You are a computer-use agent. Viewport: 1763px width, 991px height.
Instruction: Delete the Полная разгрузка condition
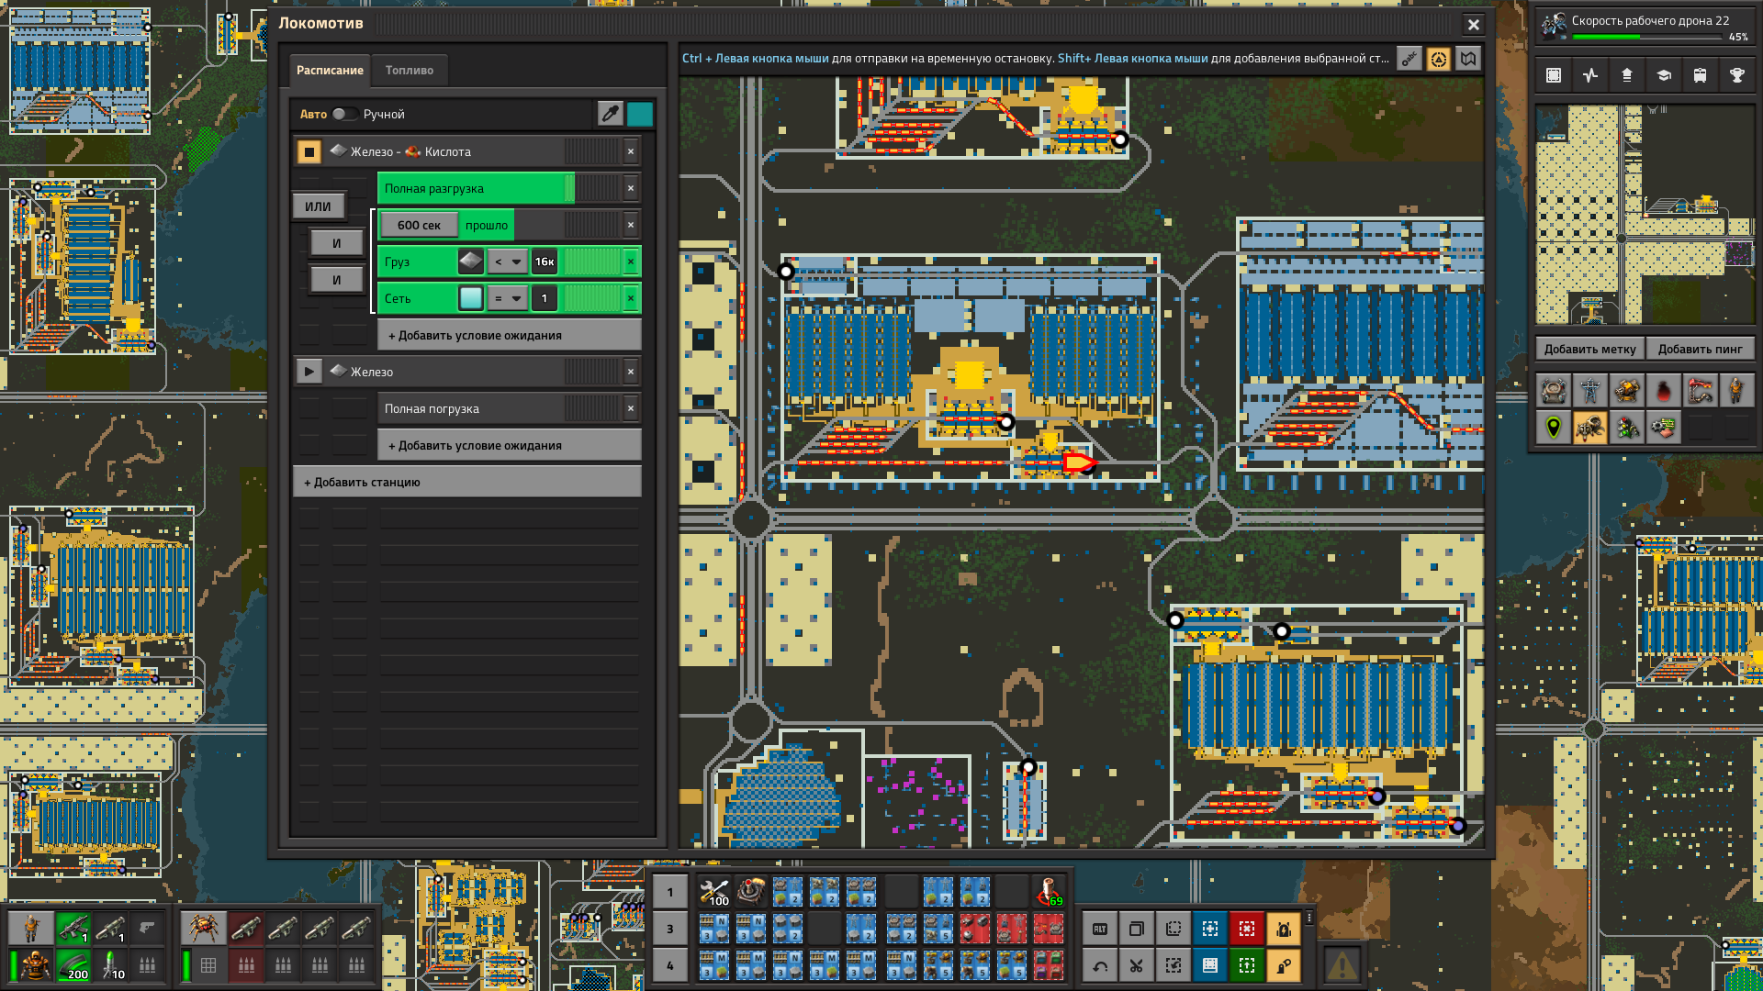tap(631, 188)
